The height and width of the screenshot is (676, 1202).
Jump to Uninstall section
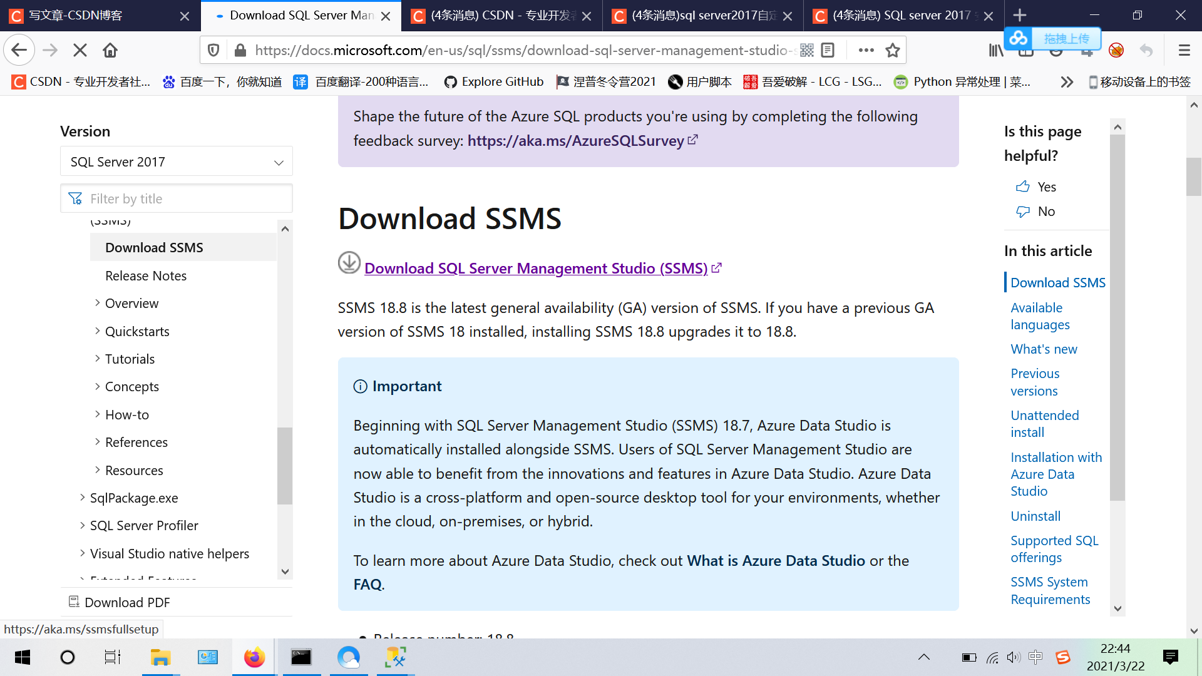[1035, 516]
